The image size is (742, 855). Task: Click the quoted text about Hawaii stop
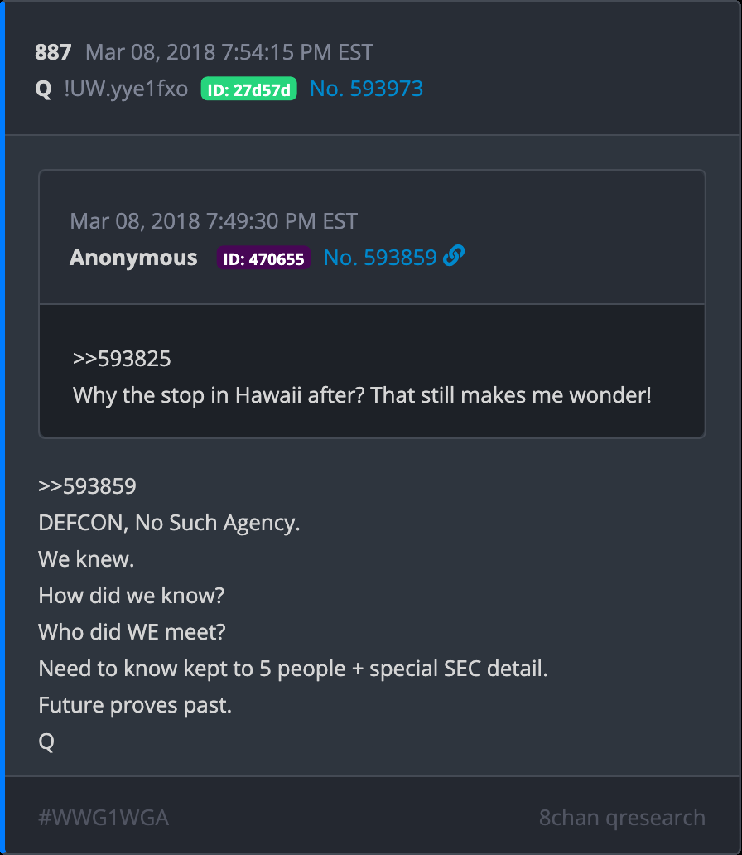point(362,395)
